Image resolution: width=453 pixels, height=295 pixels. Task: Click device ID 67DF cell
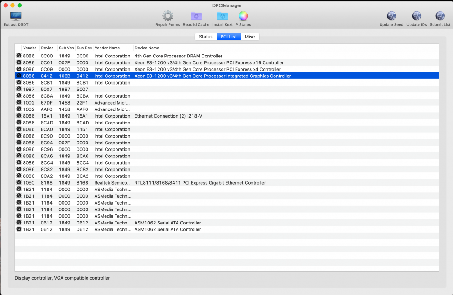pyautogui.click(x=47, y=103)
